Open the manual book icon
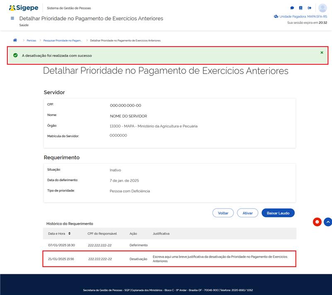Image resolution: width=332 pixels, height=295 pixels. click(301, 8)
